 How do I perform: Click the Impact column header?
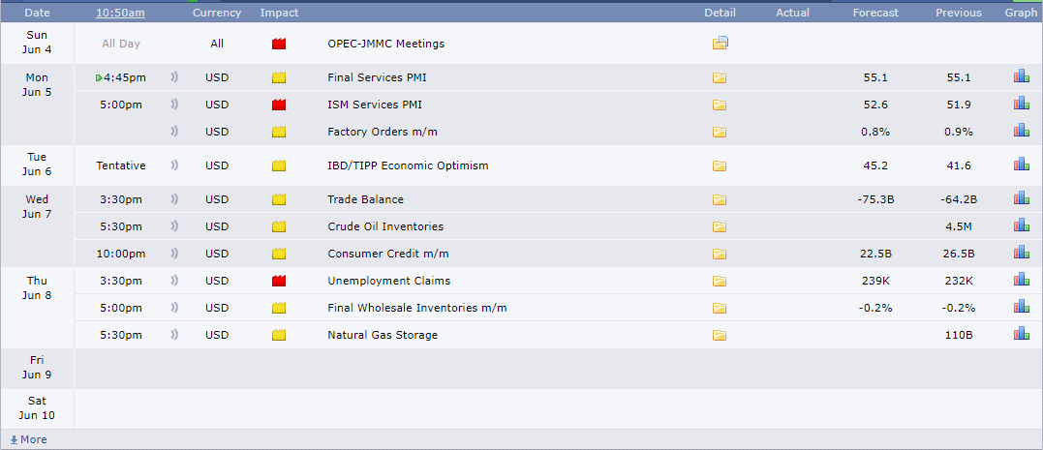[x=279, y=13]
